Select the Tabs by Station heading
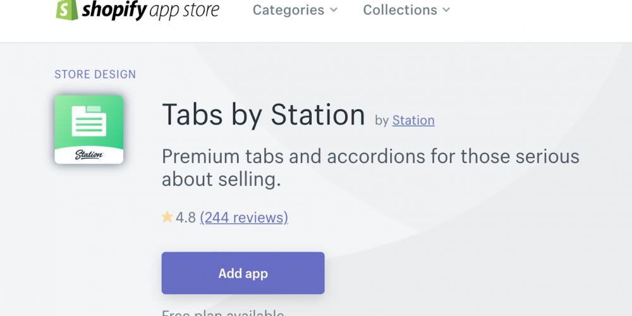This screenshot has width=632, height=316. (264, 115)
